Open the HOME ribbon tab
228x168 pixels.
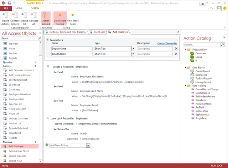[19, 8]
